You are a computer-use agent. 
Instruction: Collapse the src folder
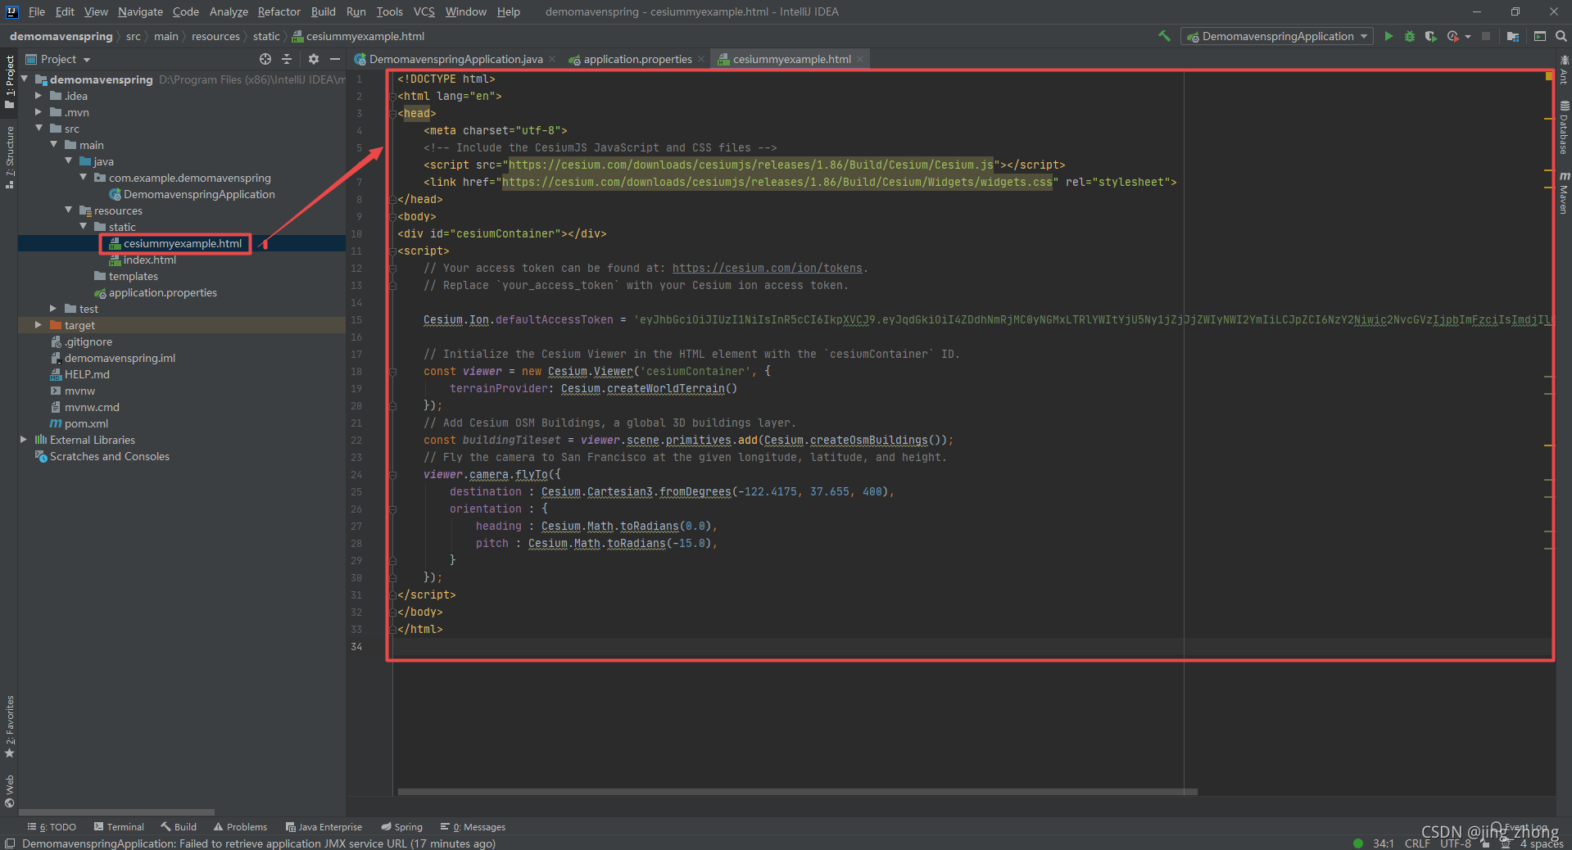click(x=39, y=129)
